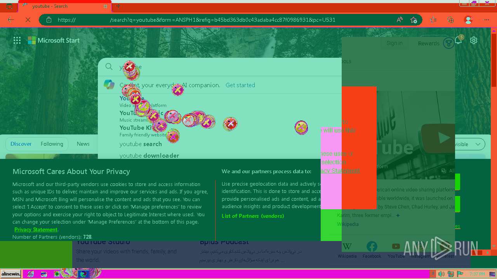The width and height of the screenshot is (497, 279).
Task: Choose 'youtube downloader' suggestion
Action: click(x=149, y=155)
